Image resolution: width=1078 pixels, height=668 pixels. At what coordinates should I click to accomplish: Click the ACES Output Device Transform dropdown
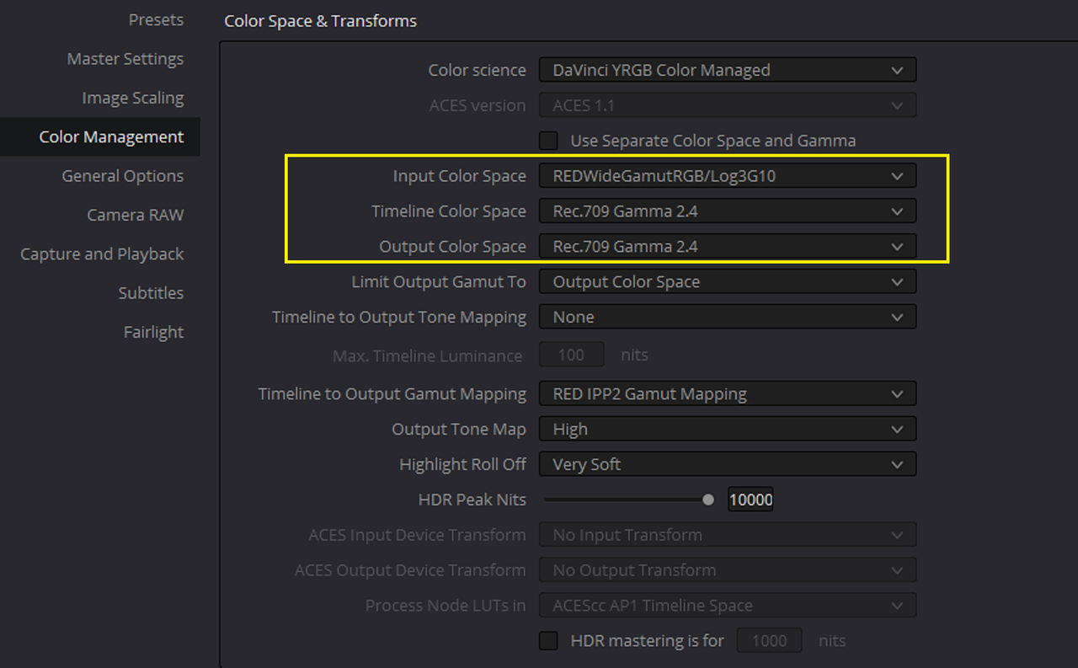[x=728, y=570]
